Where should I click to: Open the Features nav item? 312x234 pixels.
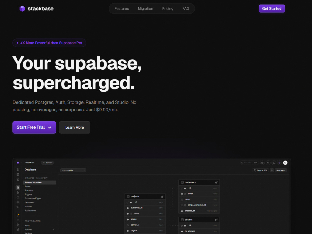pos(122,9)
